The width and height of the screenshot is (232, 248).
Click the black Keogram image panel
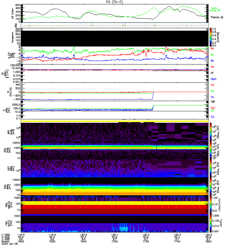point(114,38)
